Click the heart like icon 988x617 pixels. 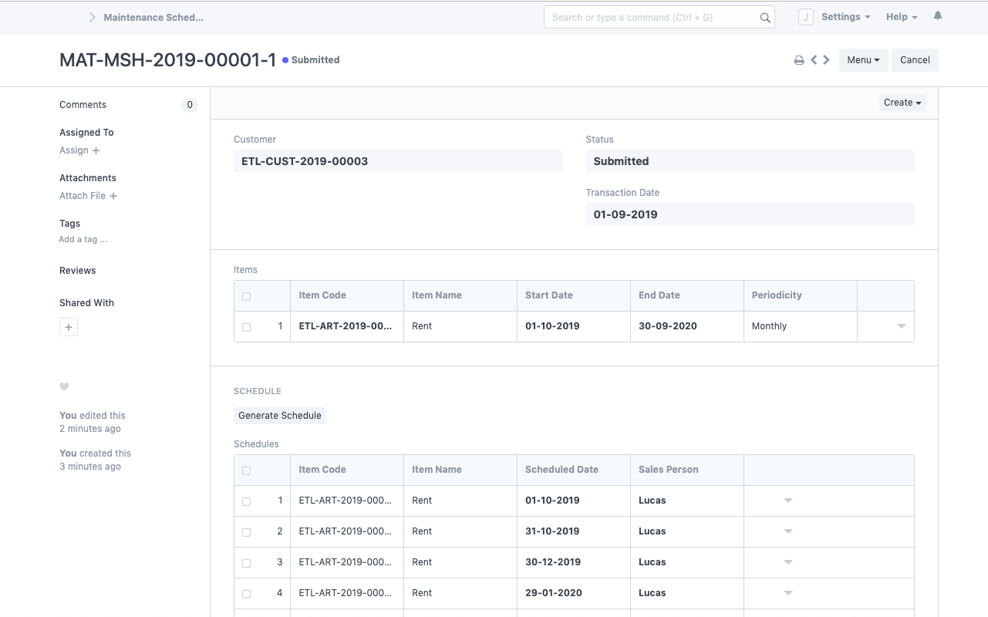click(x=64, y=386)
